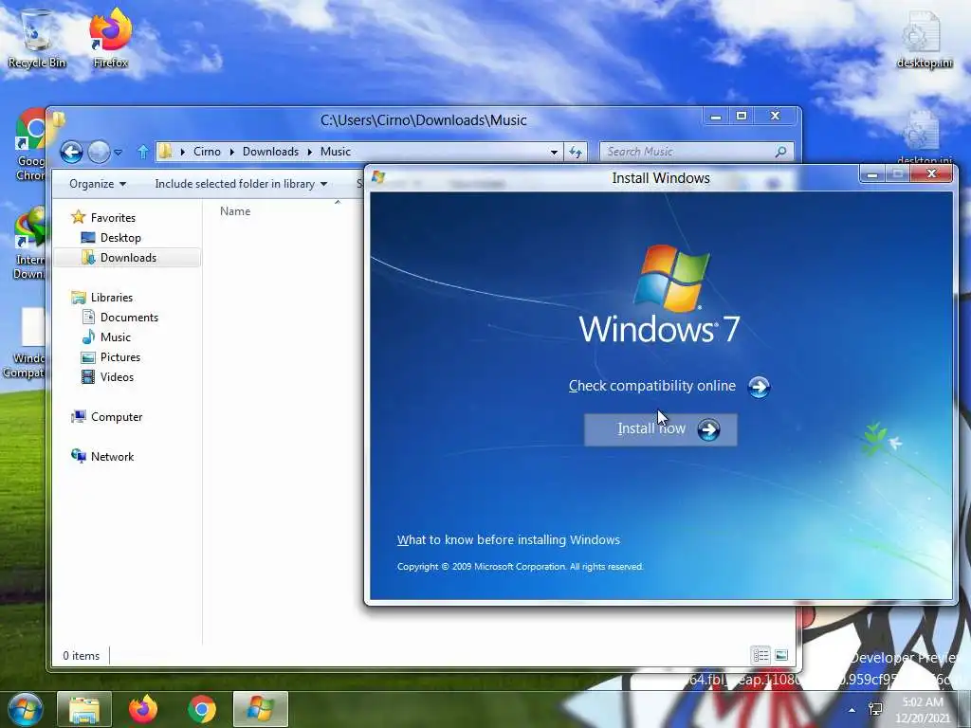
Task: Go up one folder level in Explorer
Action: [x=143, y=152]
